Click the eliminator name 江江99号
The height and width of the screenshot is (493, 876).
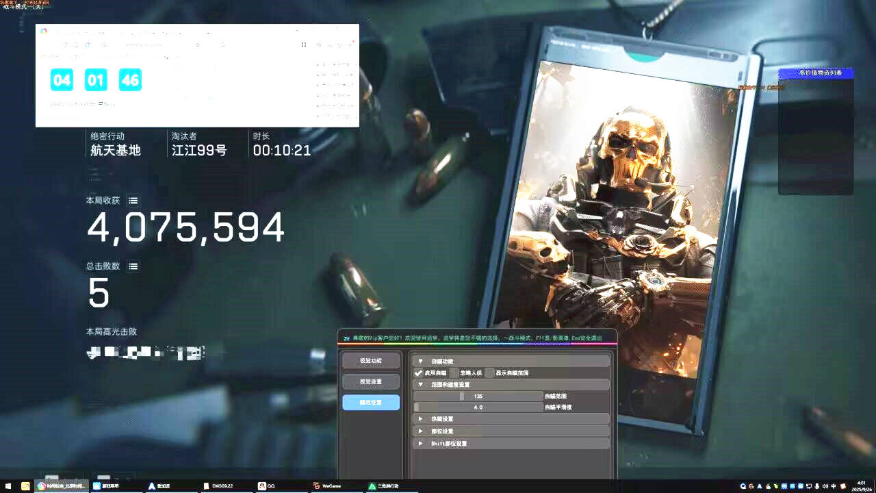click(199, 150)
